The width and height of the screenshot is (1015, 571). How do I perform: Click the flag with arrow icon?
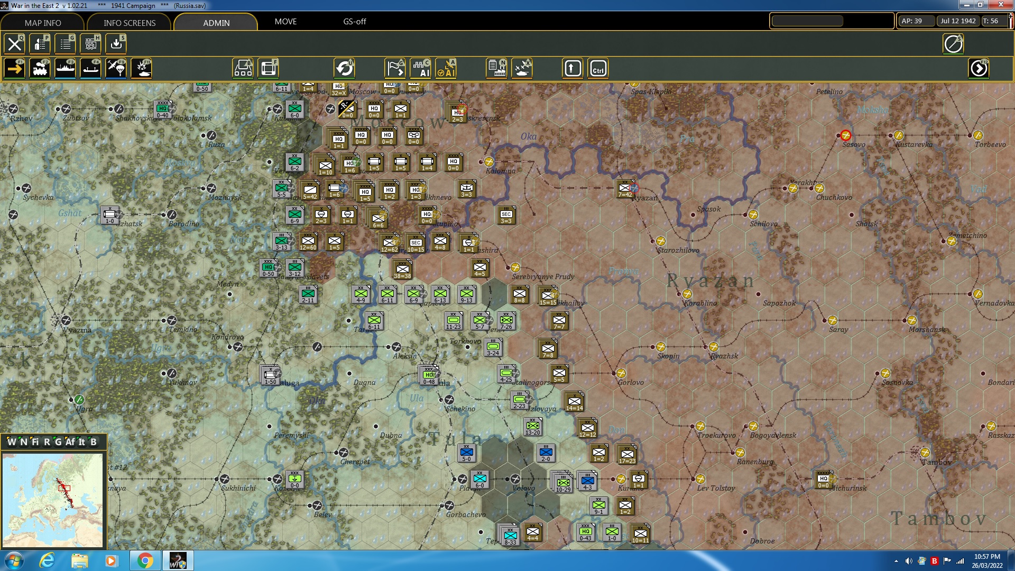395,69
